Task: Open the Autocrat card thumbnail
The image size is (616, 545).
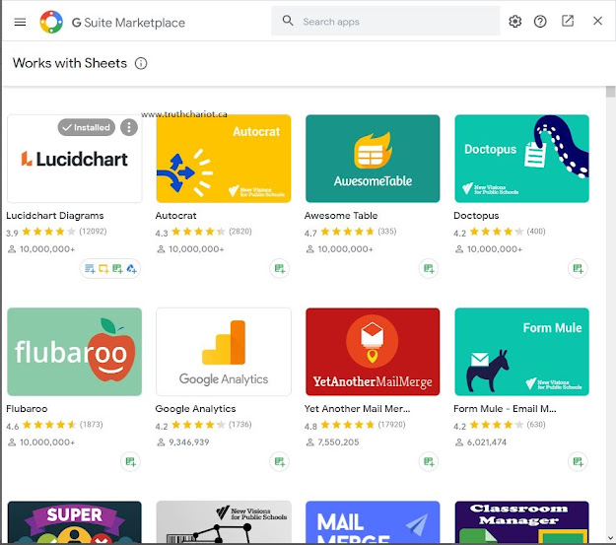Action: (x=224, y=159)
